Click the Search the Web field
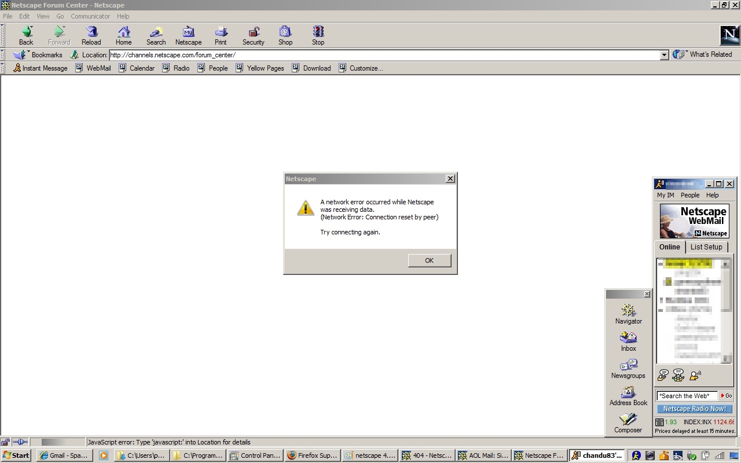This screenshot has width=741, height=463. [687, 396]
